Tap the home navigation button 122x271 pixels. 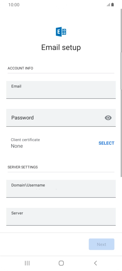coord(61,263)
